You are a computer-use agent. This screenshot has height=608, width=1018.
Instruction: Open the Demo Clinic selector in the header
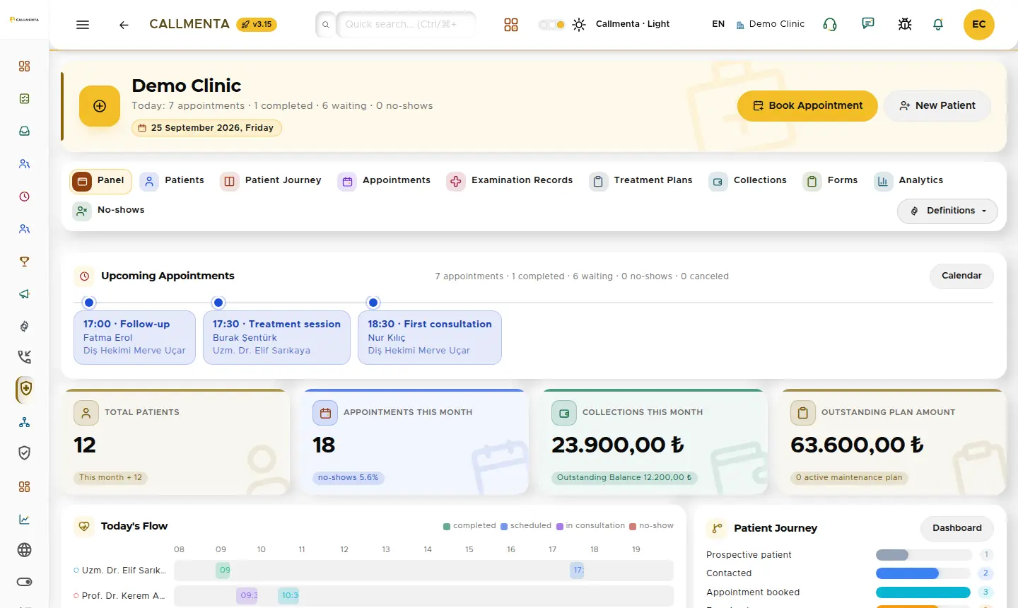click(x=771, y=24)
